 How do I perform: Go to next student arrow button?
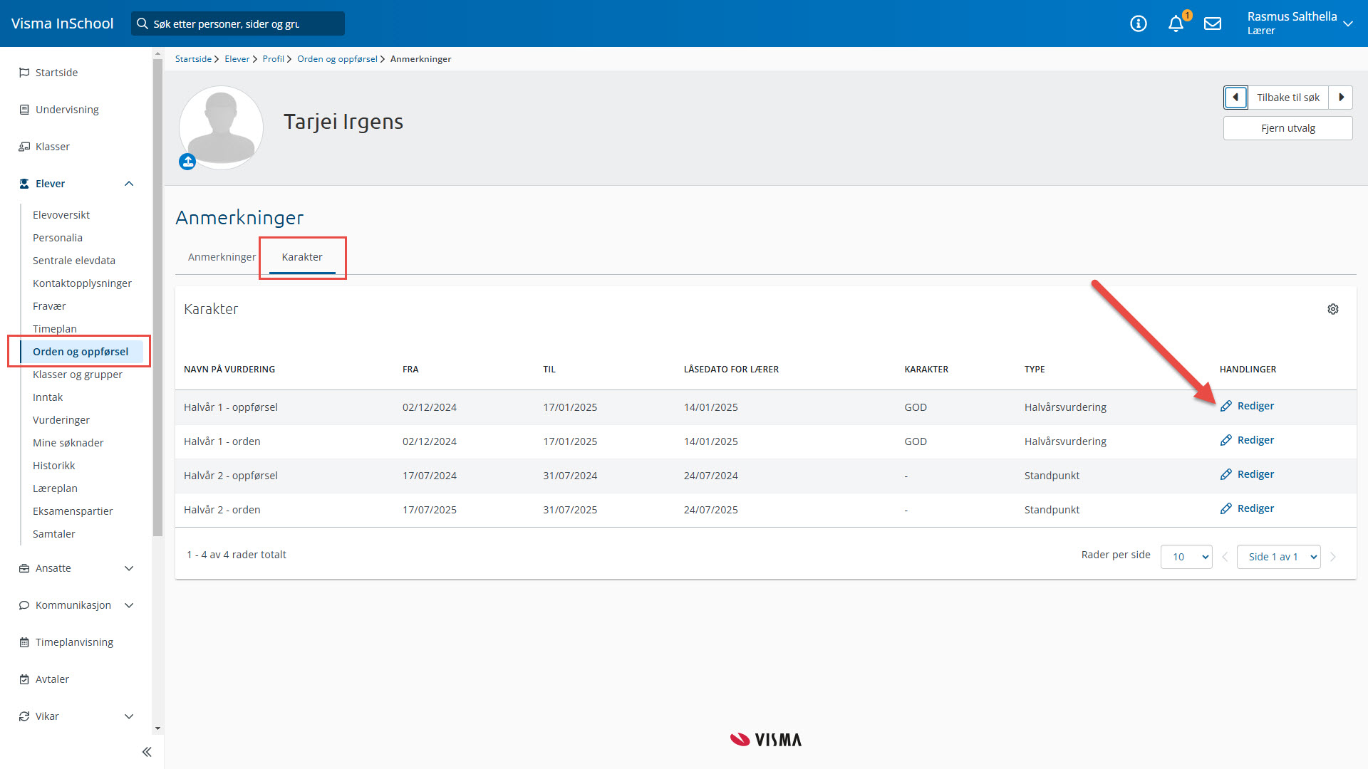[1341, 98]
